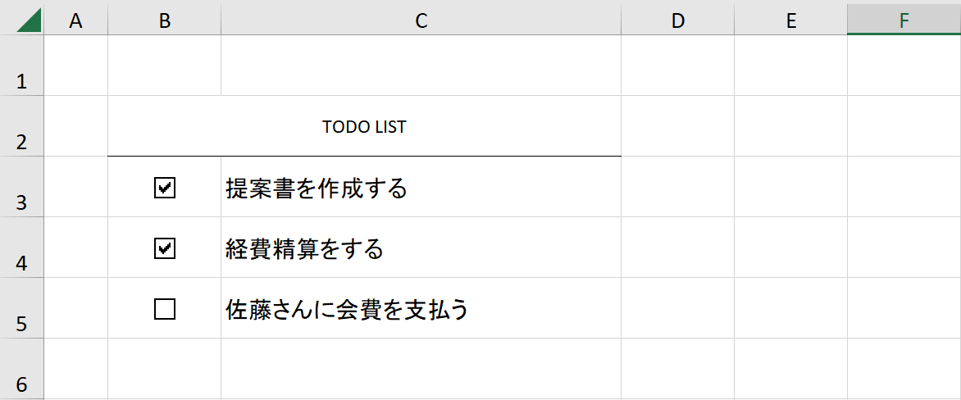Image resolution: width=961 pixels, height=400 pixels.
Task: Select the cell containing 提案書を作成する
Action: coord(421,186)
